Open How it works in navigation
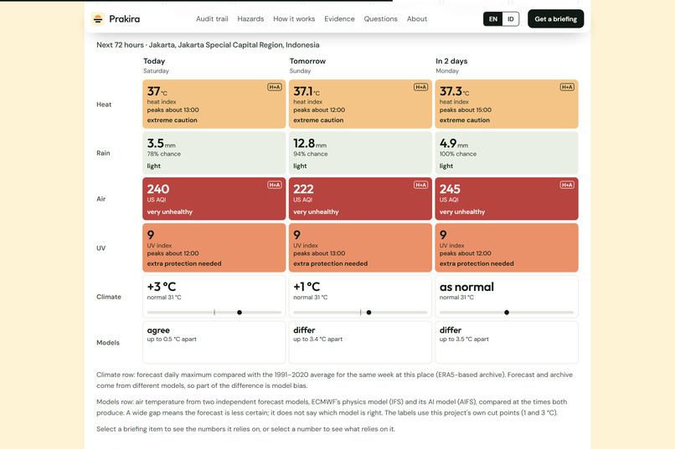 pos(294,19)
